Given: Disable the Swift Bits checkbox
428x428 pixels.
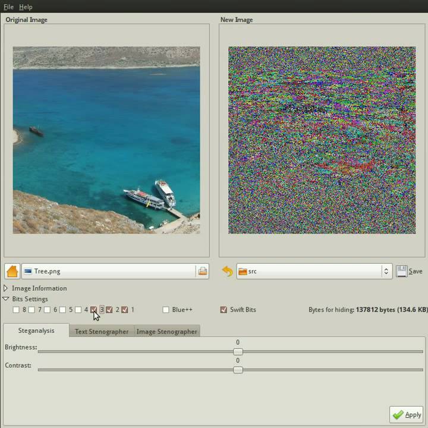Looking at the screenshot, I should click(x=224, y=310).
